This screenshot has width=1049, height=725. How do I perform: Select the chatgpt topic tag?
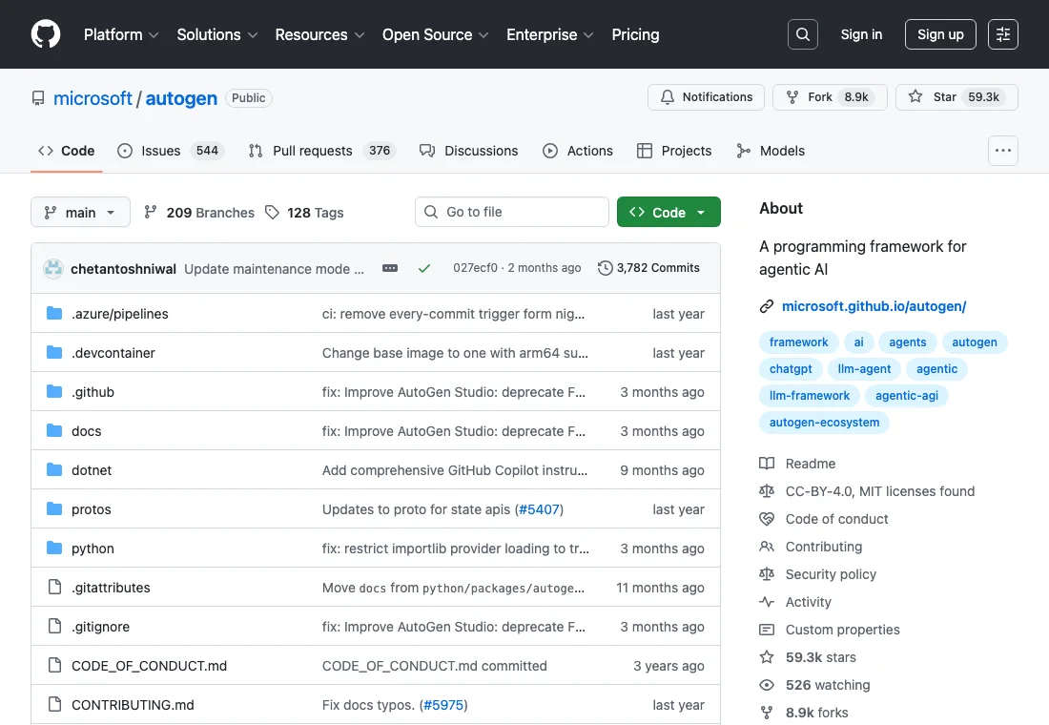tap(791, 369)
